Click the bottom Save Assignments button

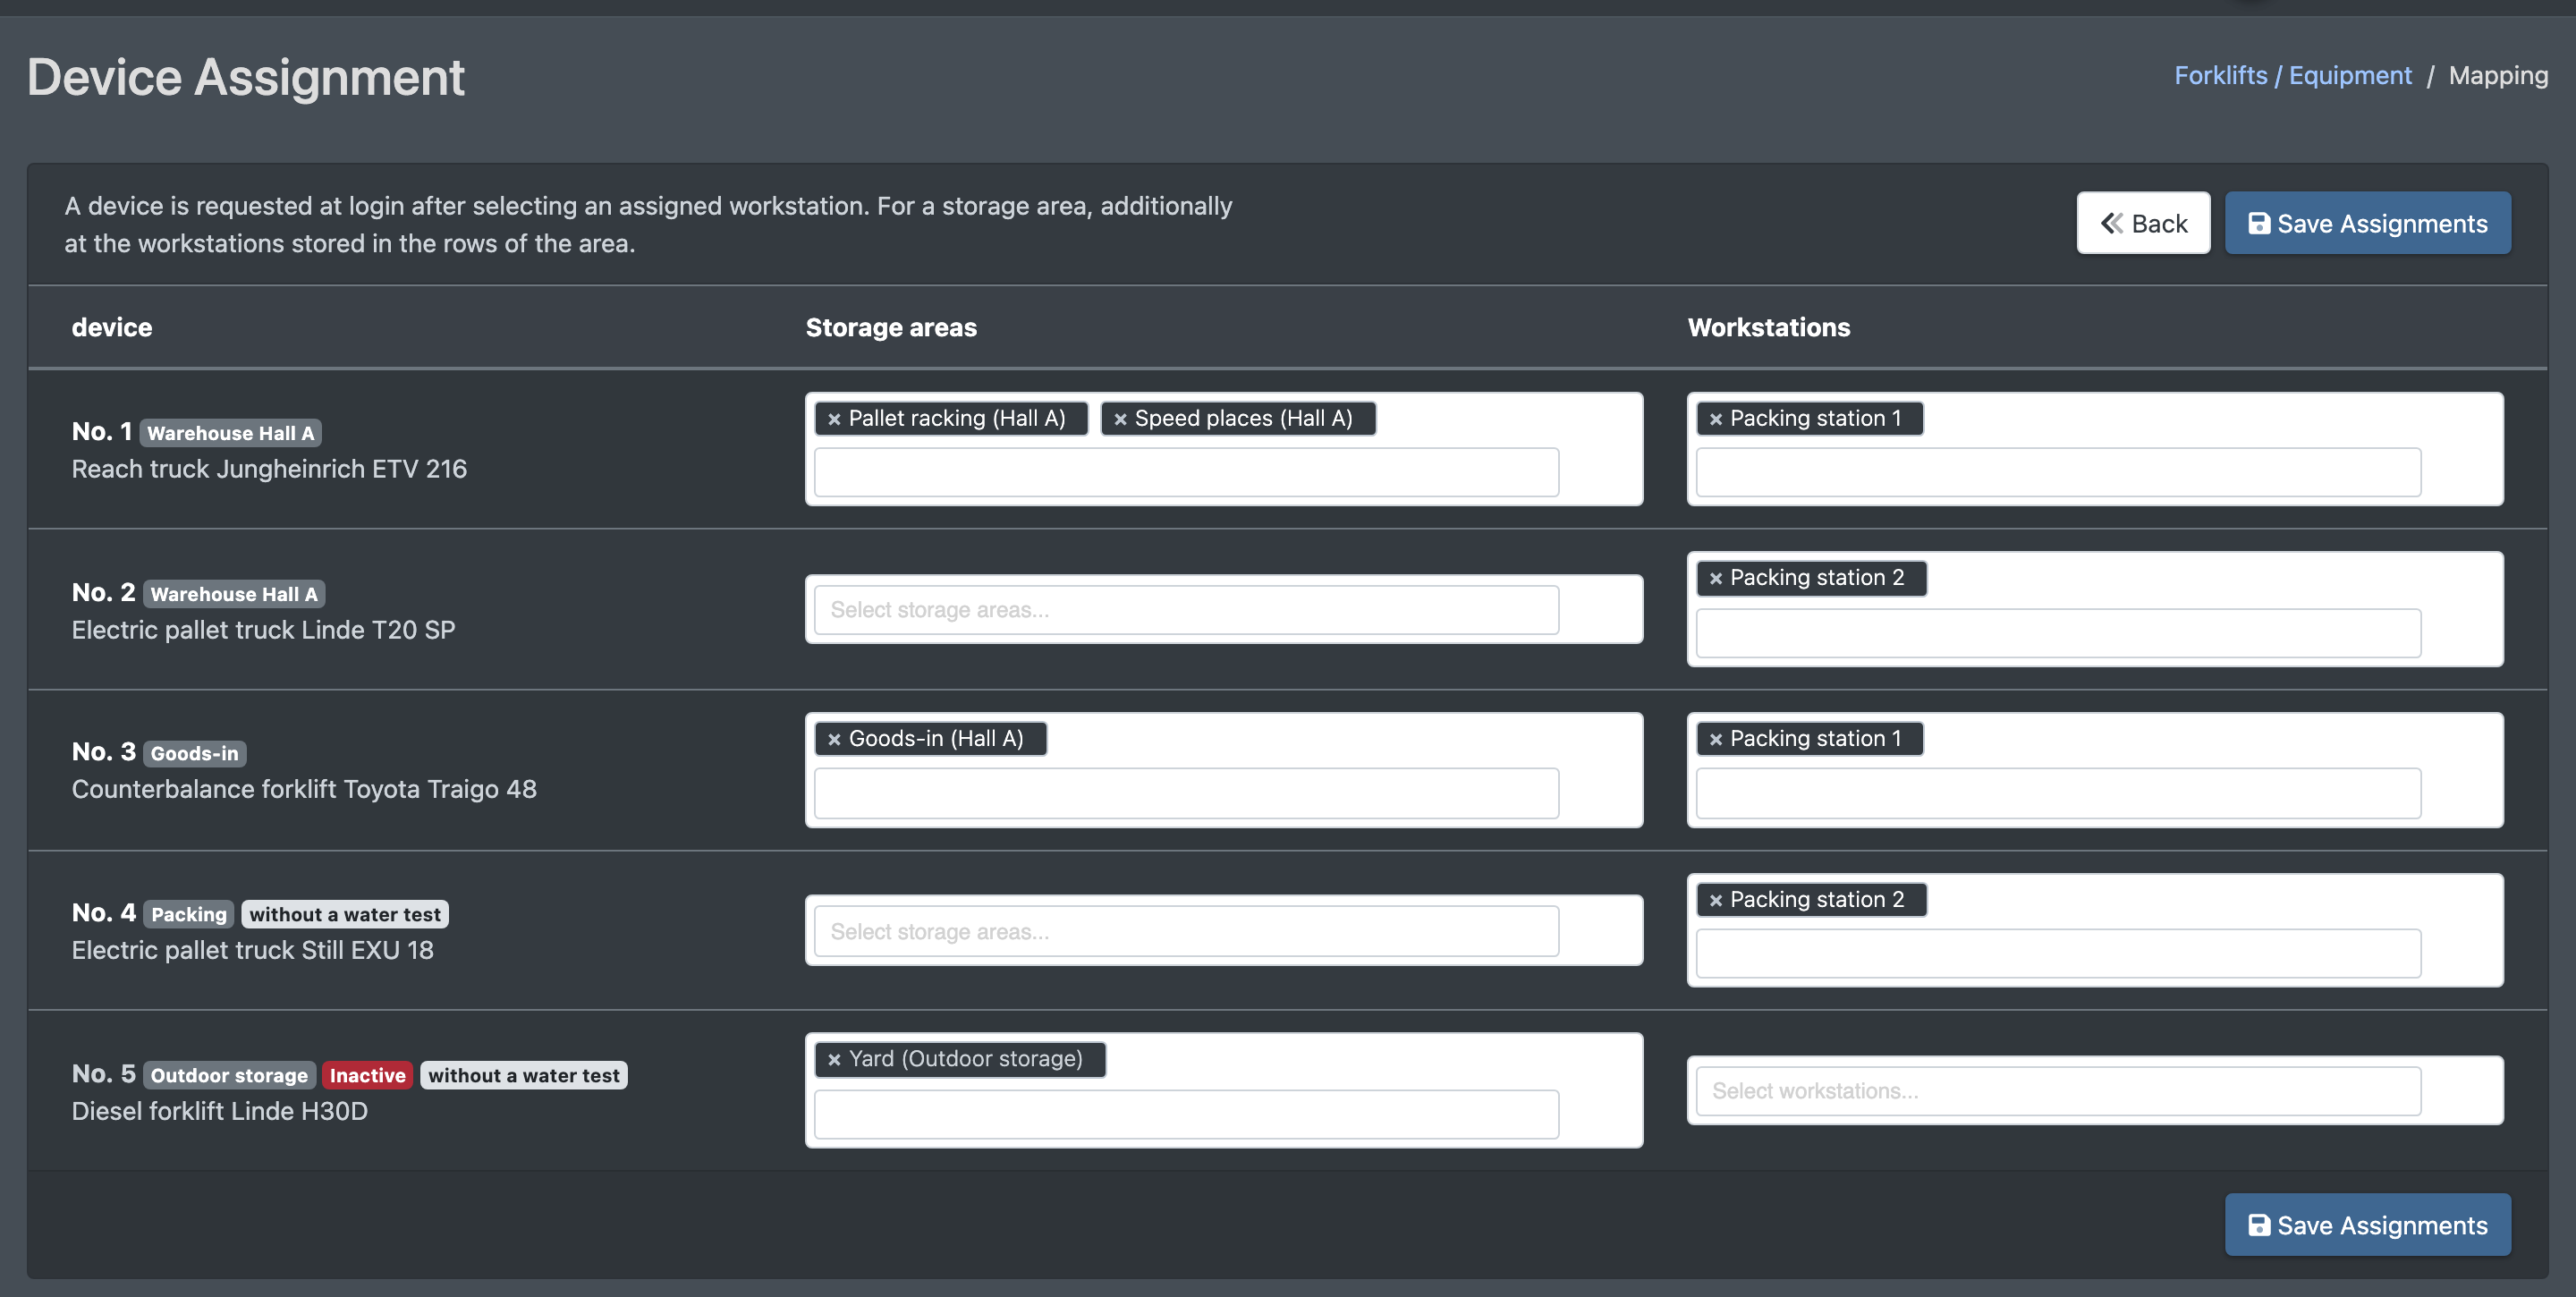tap(2367, 1225)
